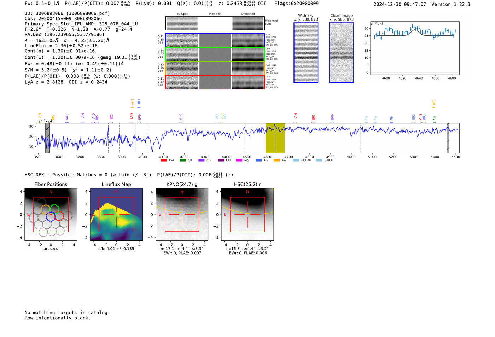Click the hatched gray region near 3540 Å
Screen dimensions: 495x337
47,138
